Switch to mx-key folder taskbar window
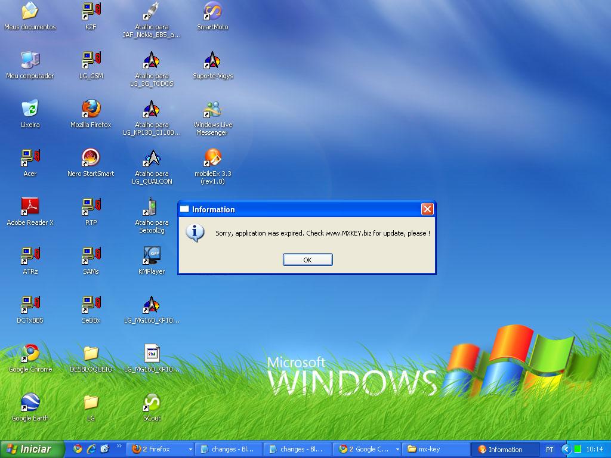Viewport: 611px width, 458px height. [436, 449]
